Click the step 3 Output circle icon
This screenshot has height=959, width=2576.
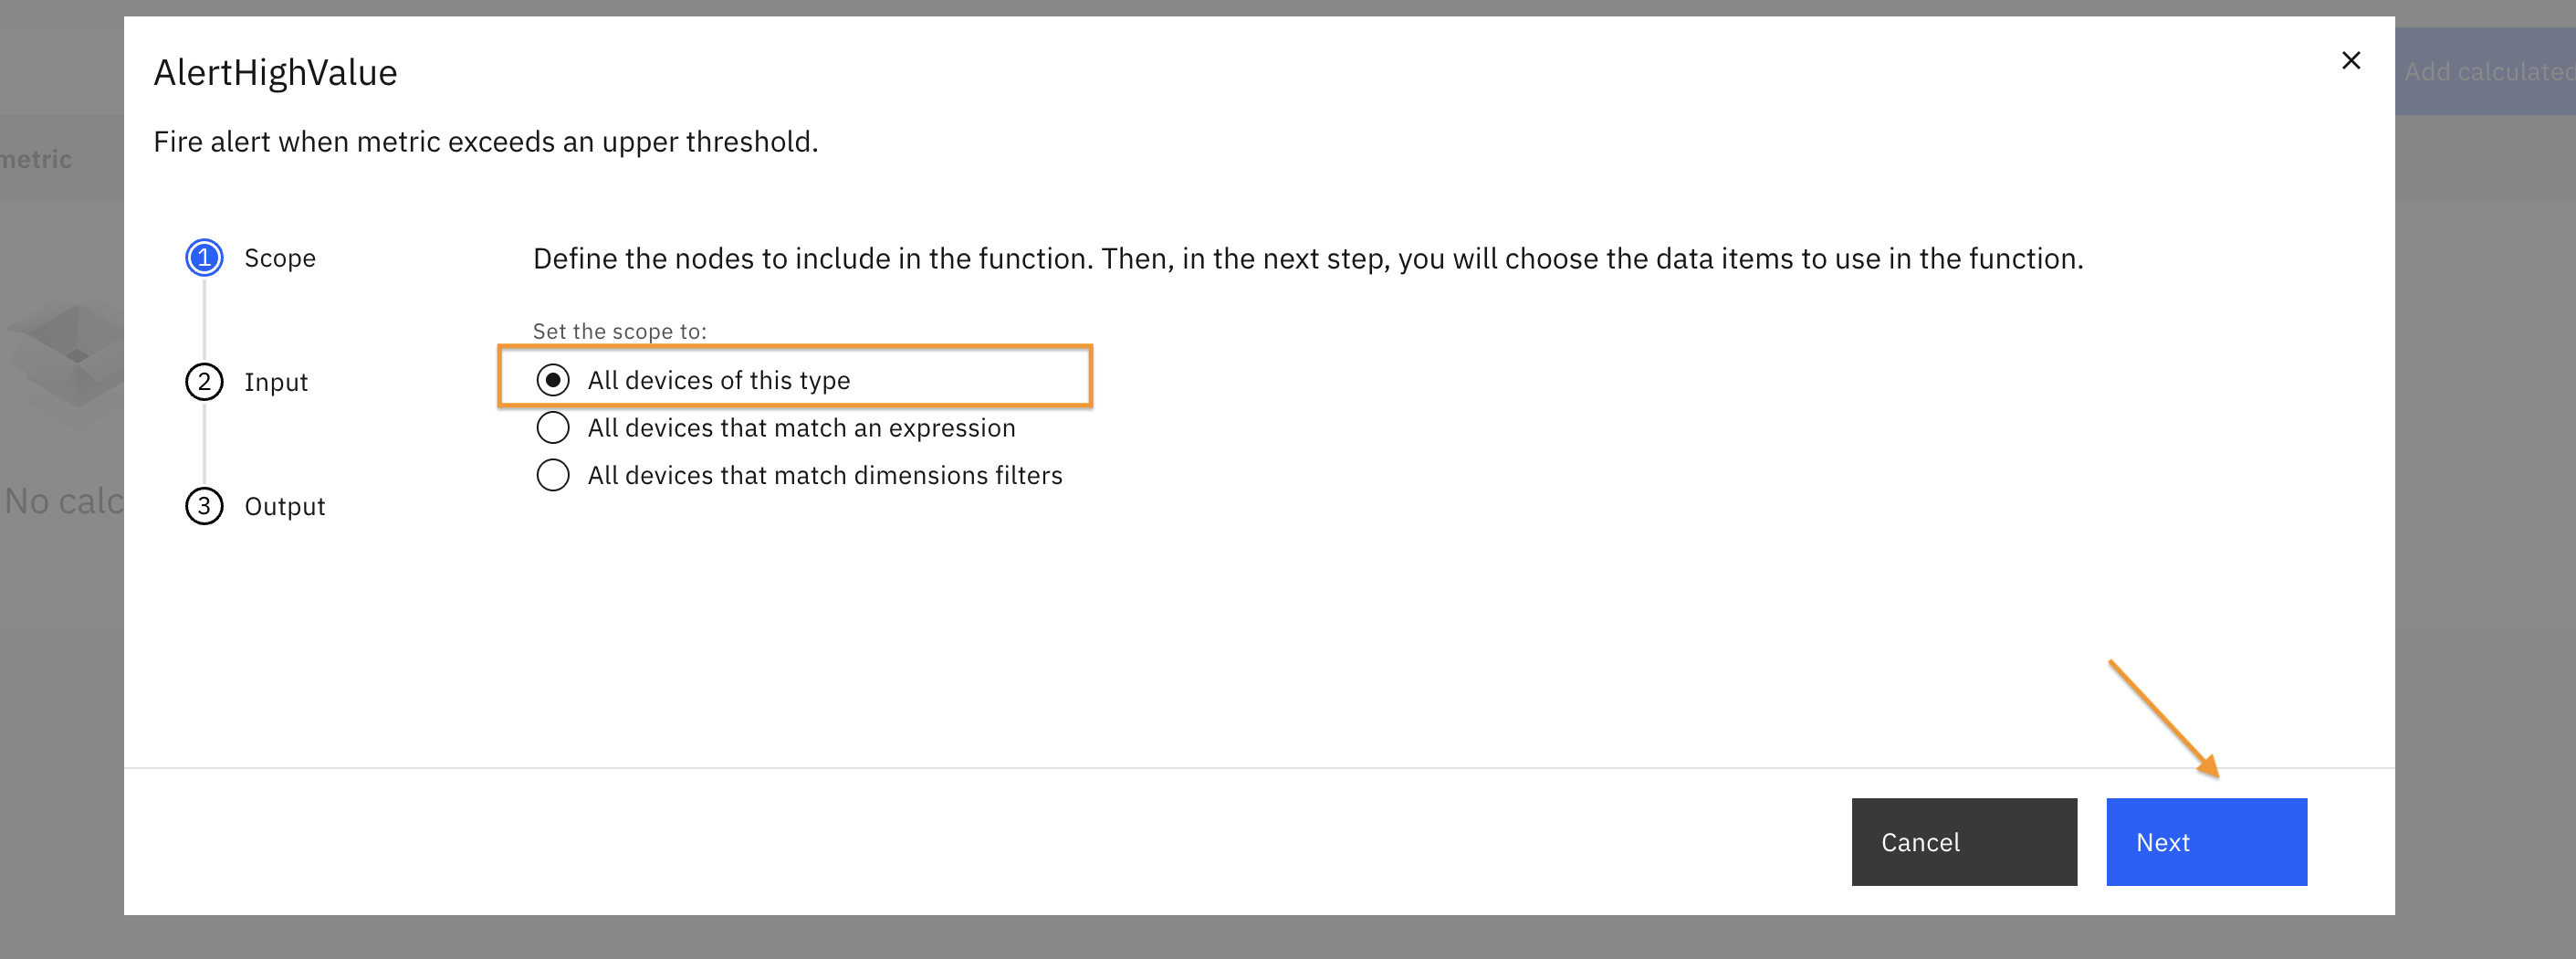[x=204, y=507]
